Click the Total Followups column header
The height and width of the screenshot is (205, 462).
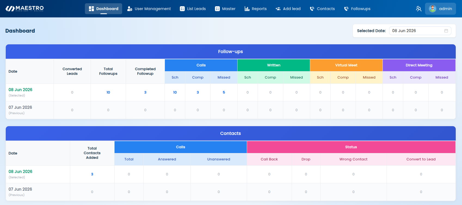pos(108,71)
